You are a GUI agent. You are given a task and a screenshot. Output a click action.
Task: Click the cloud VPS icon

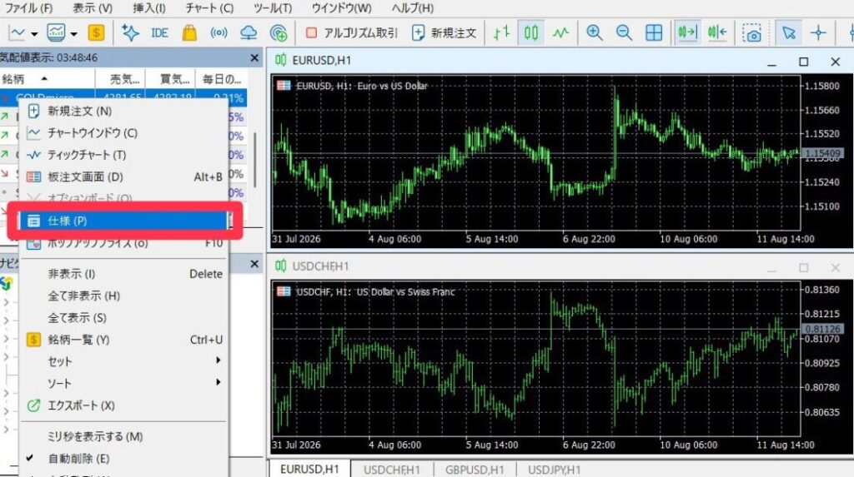click(x=249, y=33)
